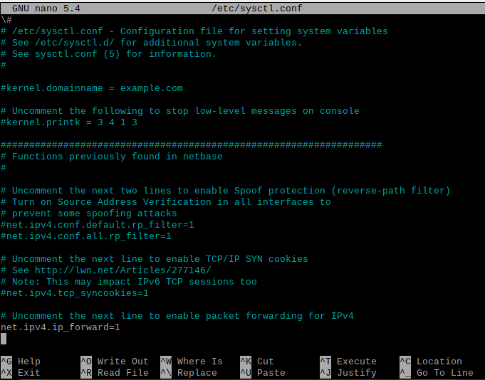Select the ^U Paste shortcut

click(x=262, y=373)
